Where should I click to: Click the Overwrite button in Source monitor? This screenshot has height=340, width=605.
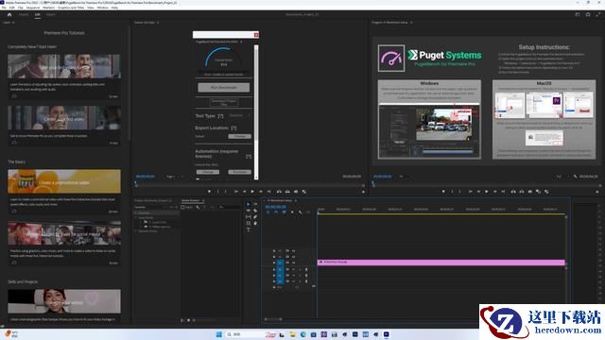[x=287, y=192]
